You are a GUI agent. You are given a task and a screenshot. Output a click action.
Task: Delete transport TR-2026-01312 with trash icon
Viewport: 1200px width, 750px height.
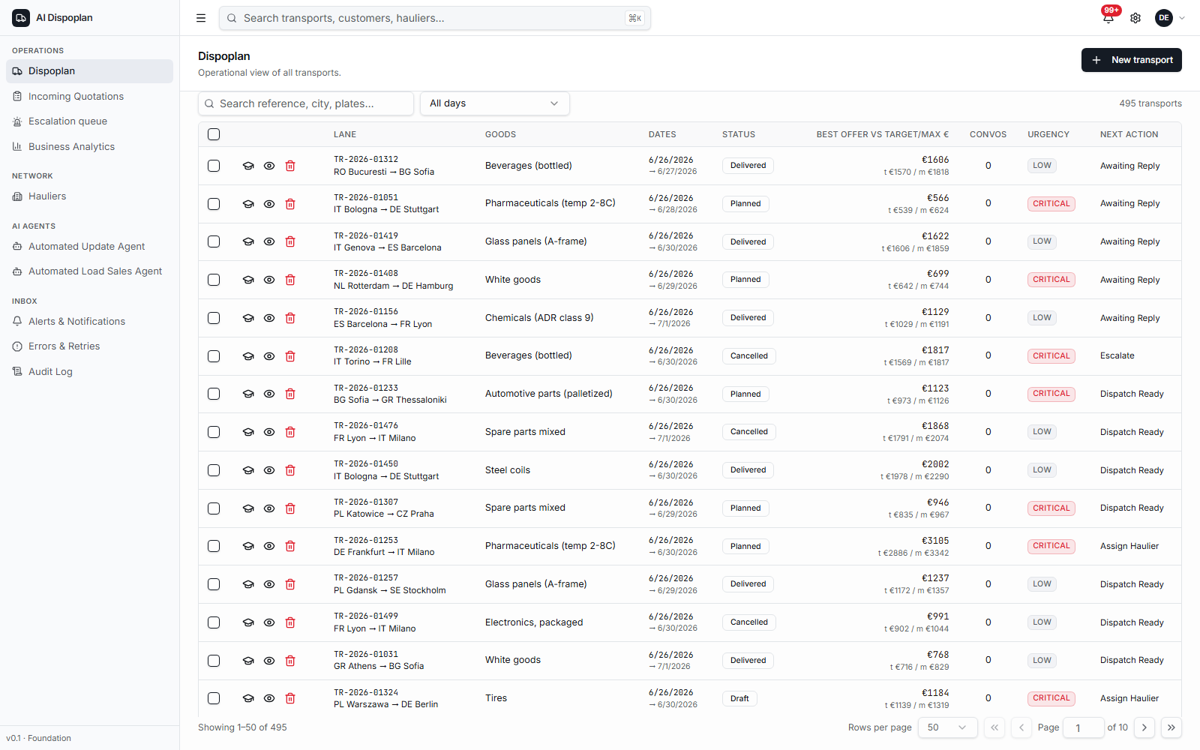coord(290,166)
